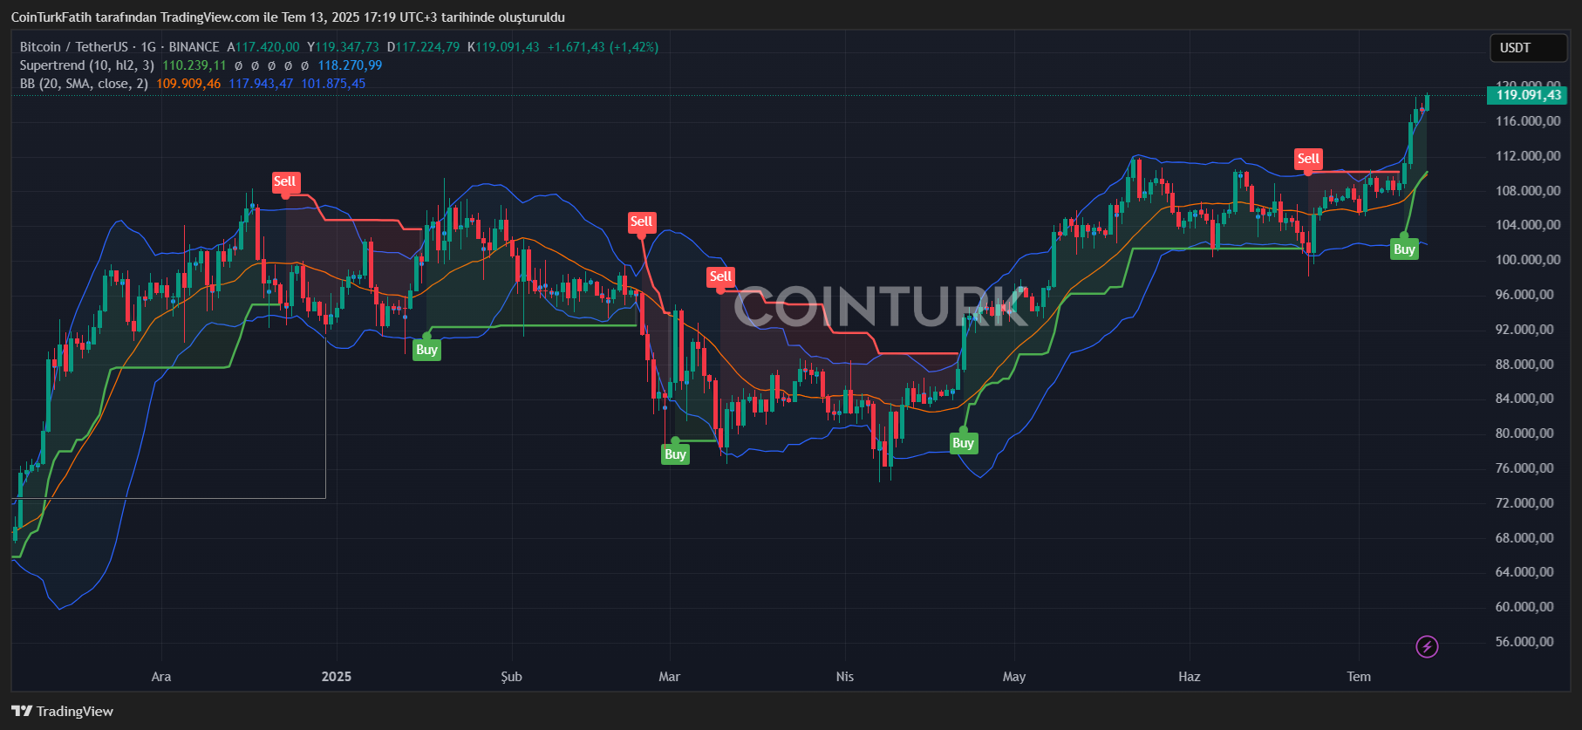Image resolution: width=1582 pixels, height=730 pixels.
Task: Click the Sell marker just before Mar
Action: click(x=641, y=222)
